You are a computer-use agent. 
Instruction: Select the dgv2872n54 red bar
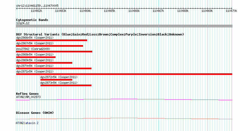coord(56,80)
